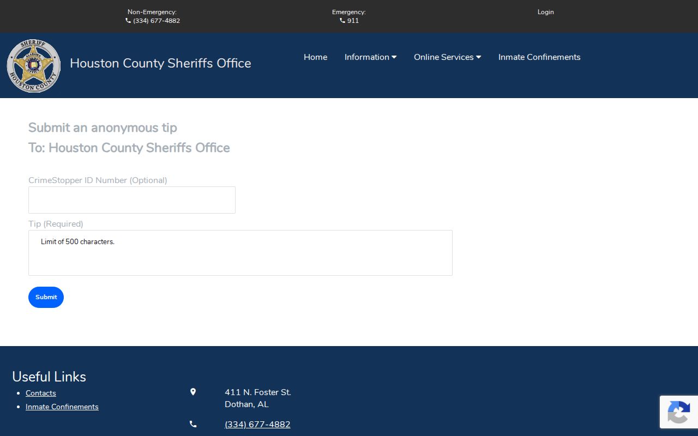Open Inmate Confinements in the navigation bar
The width and height of the screenshot is (698, 436).
pos(539,57)
